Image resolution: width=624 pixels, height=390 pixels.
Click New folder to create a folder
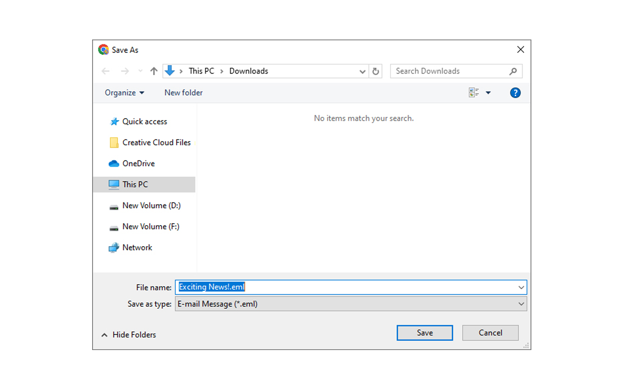tap(183, 92)
